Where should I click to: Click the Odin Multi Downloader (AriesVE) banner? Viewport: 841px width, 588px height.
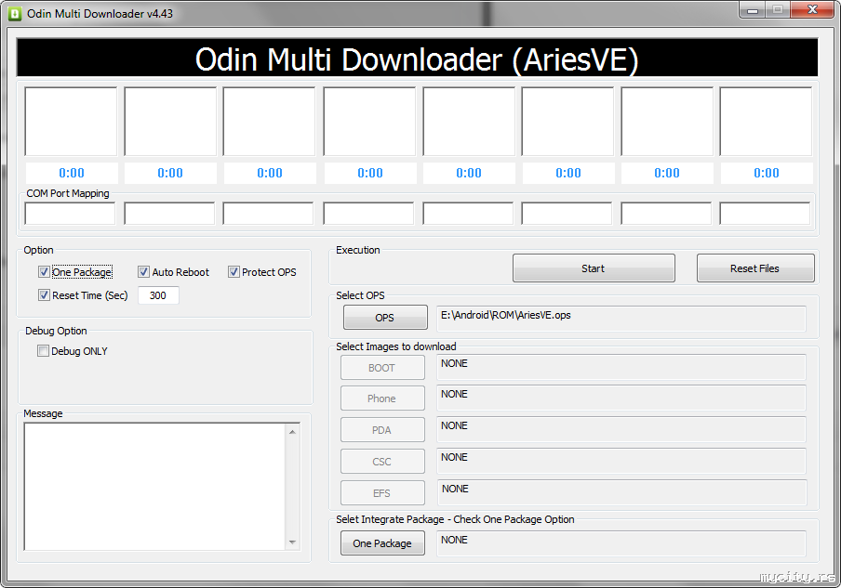click(418, 58)
